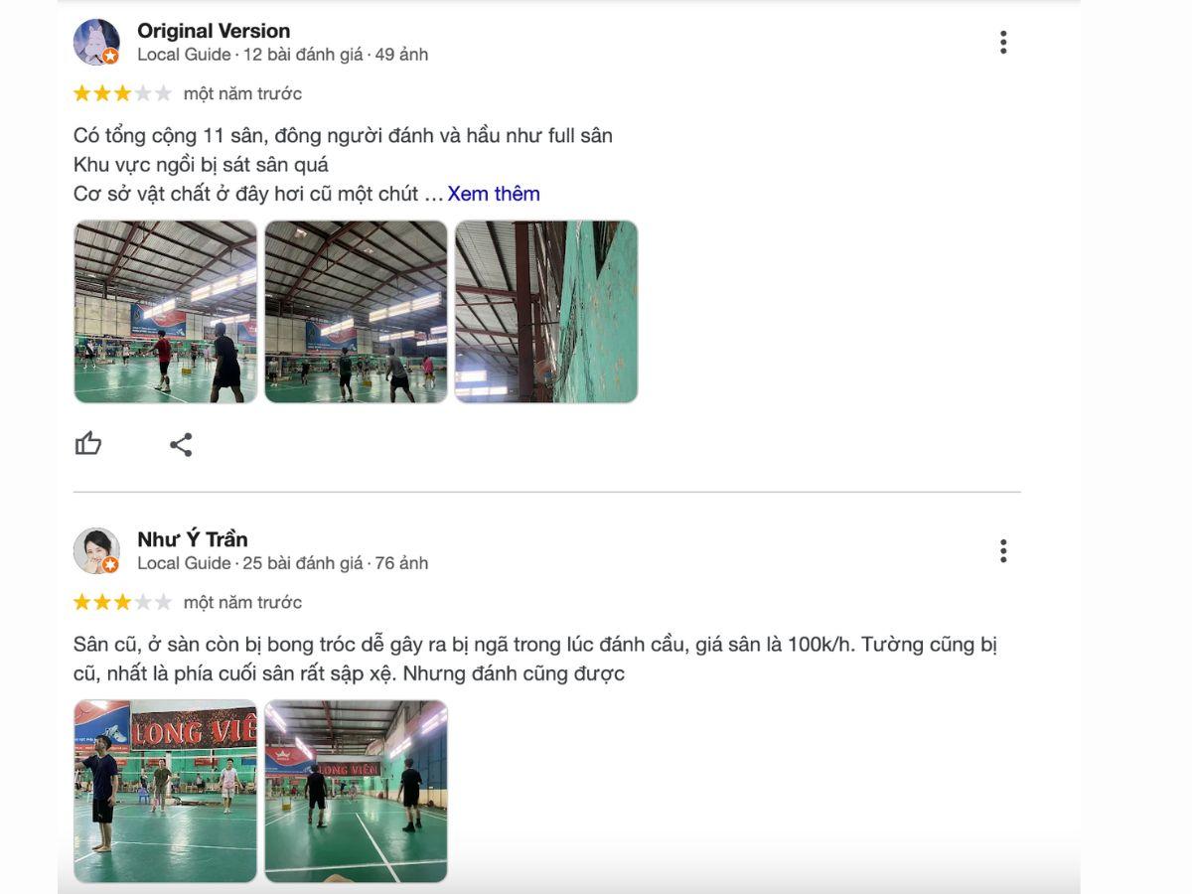Open three-dot menu for Như Ý Trần review

[x=1003, y=550]
